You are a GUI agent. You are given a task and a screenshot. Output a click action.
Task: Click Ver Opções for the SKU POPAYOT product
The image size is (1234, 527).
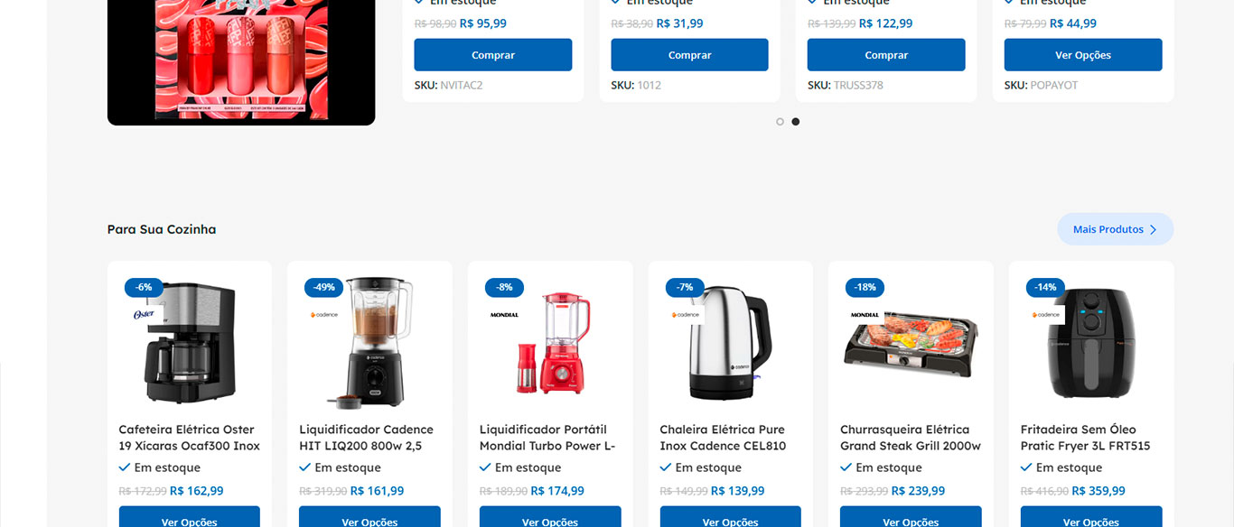tap(1083, 55)
